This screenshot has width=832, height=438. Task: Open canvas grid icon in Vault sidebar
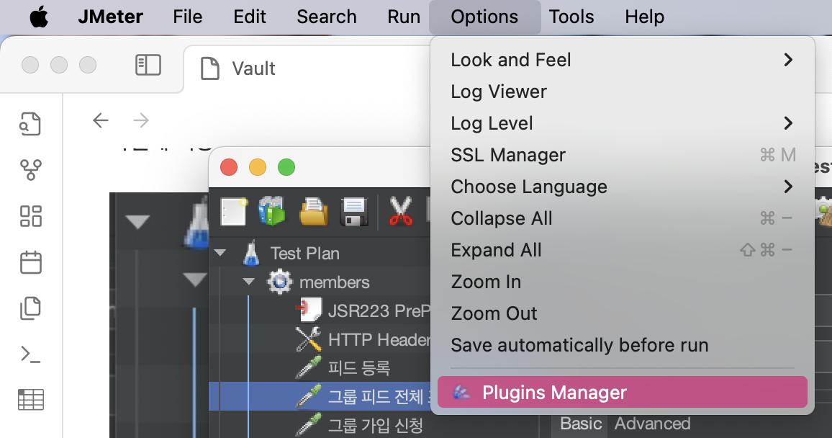tap(30, 216)
